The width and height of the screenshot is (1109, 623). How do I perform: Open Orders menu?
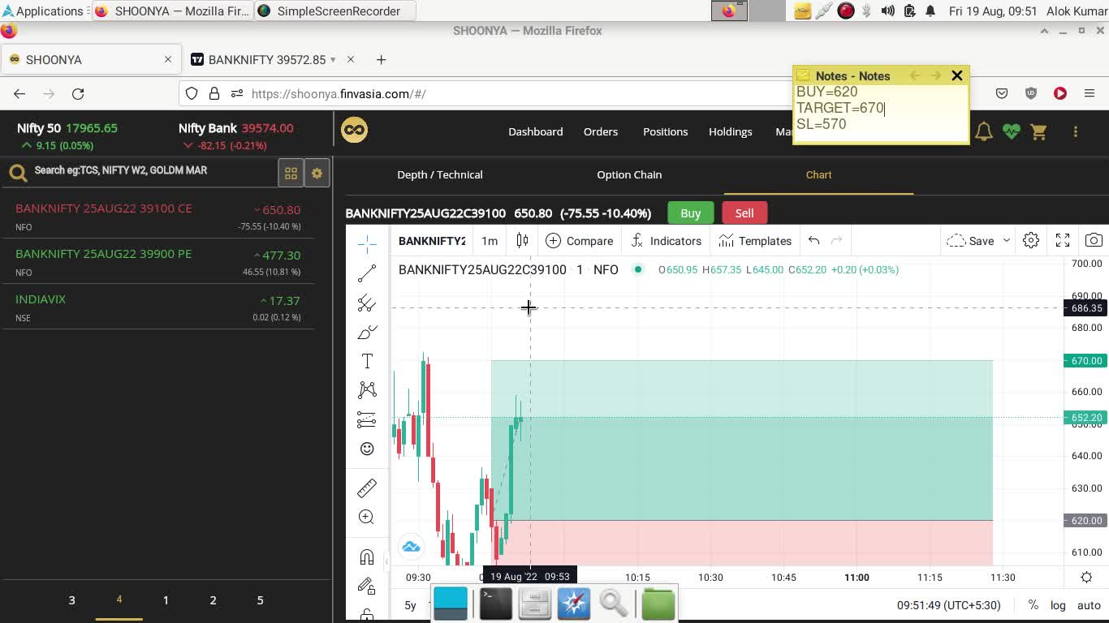point(601,131)
